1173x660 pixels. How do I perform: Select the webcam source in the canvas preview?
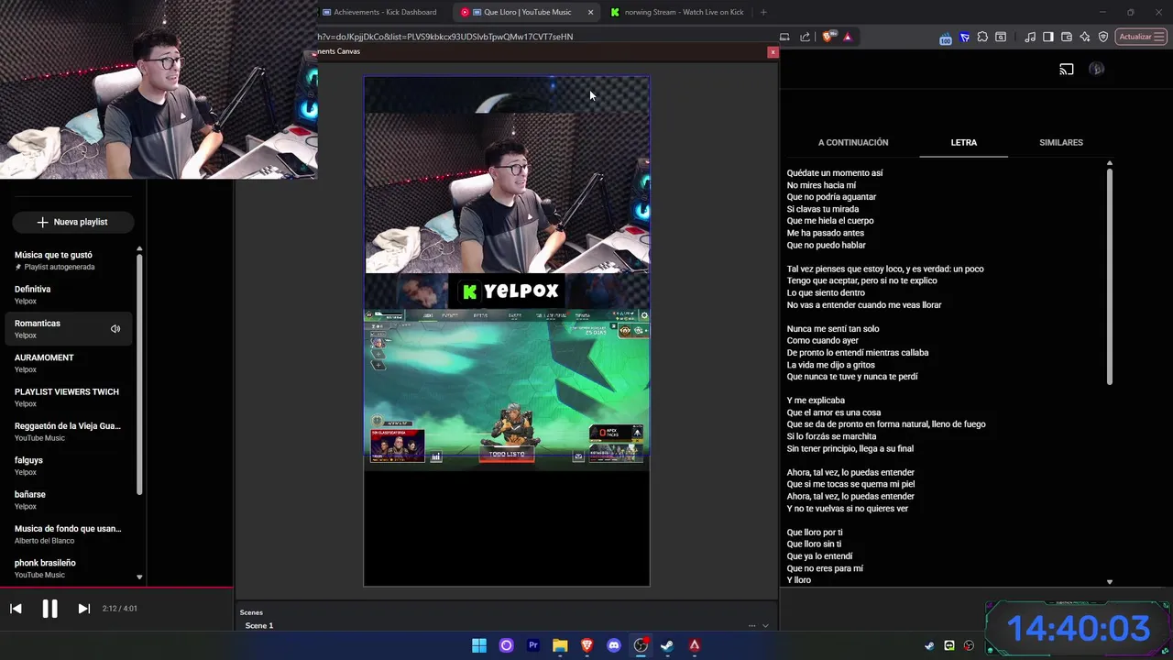pyautogui.click(x=507, y=192)
